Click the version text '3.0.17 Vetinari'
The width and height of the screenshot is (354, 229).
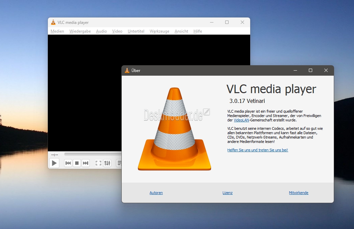coord(247,101)
